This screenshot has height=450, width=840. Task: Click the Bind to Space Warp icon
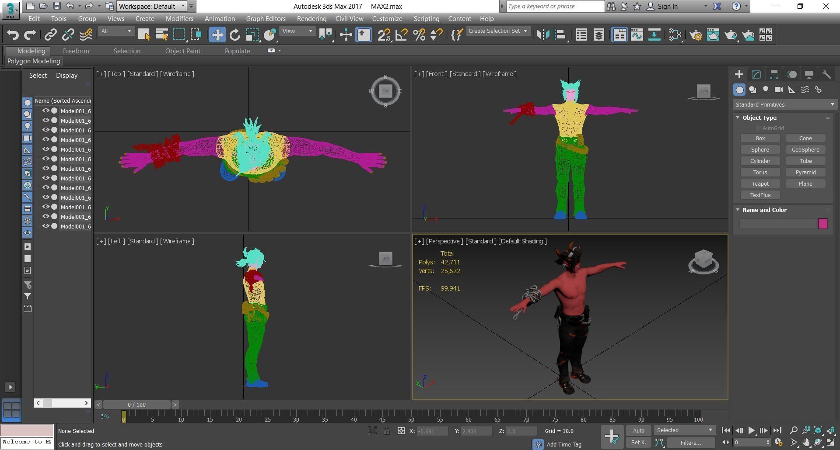[86, 35]
